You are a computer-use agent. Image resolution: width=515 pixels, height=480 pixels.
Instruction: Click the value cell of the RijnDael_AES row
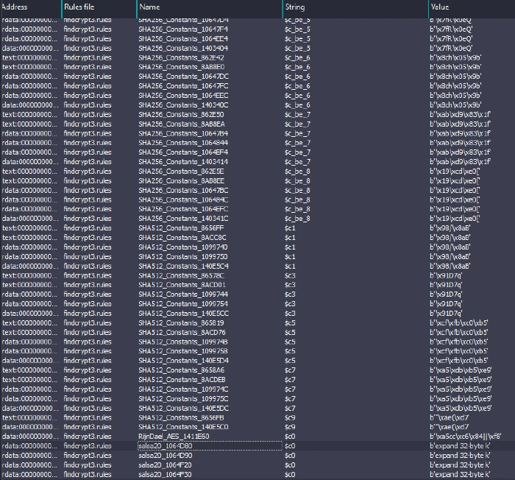[x=466, y=437]
